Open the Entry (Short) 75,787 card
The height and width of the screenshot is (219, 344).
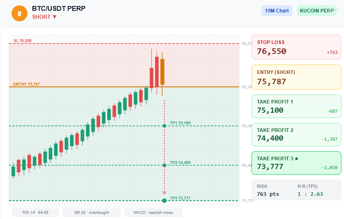296,77
